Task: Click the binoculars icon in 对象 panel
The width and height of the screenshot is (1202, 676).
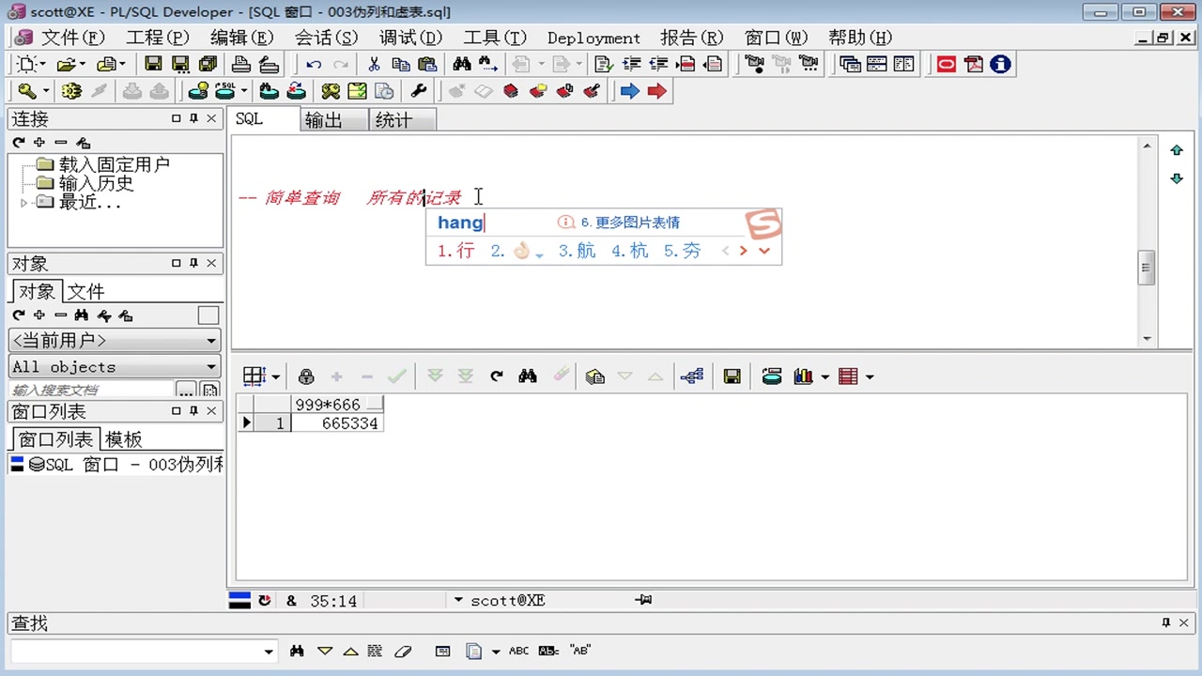Action: pos(82,315)
